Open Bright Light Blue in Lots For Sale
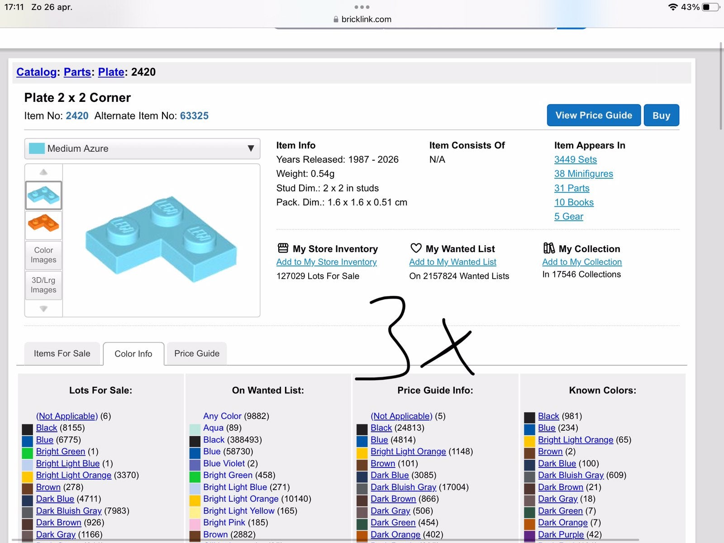724x543 pixels. tap(68, 463)
